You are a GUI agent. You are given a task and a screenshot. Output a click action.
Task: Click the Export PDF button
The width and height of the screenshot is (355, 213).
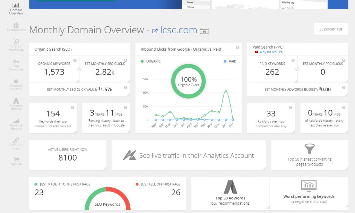point(330,29)
